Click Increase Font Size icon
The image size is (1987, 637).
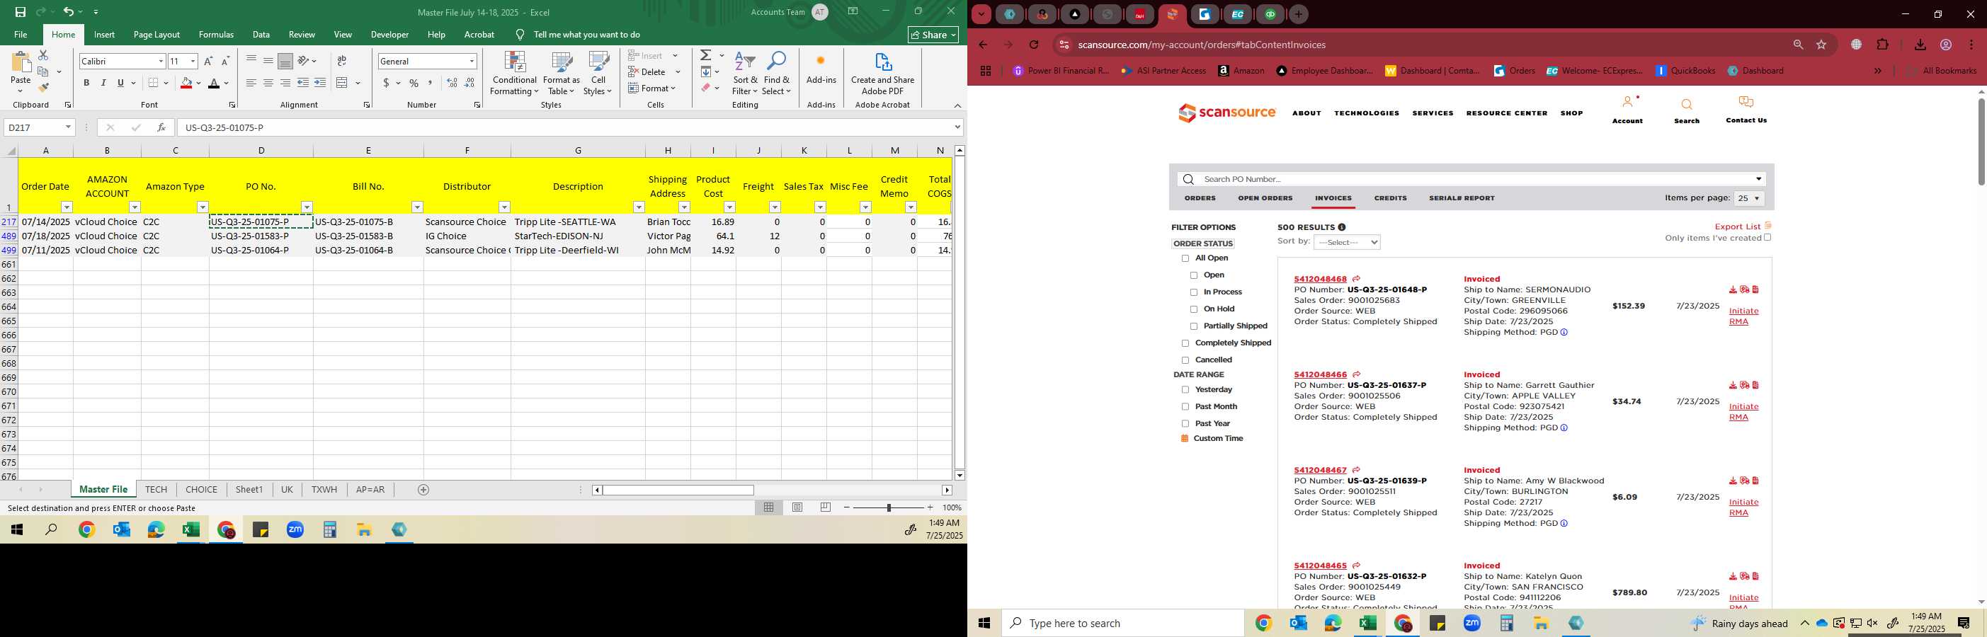[x=208, y=61]
